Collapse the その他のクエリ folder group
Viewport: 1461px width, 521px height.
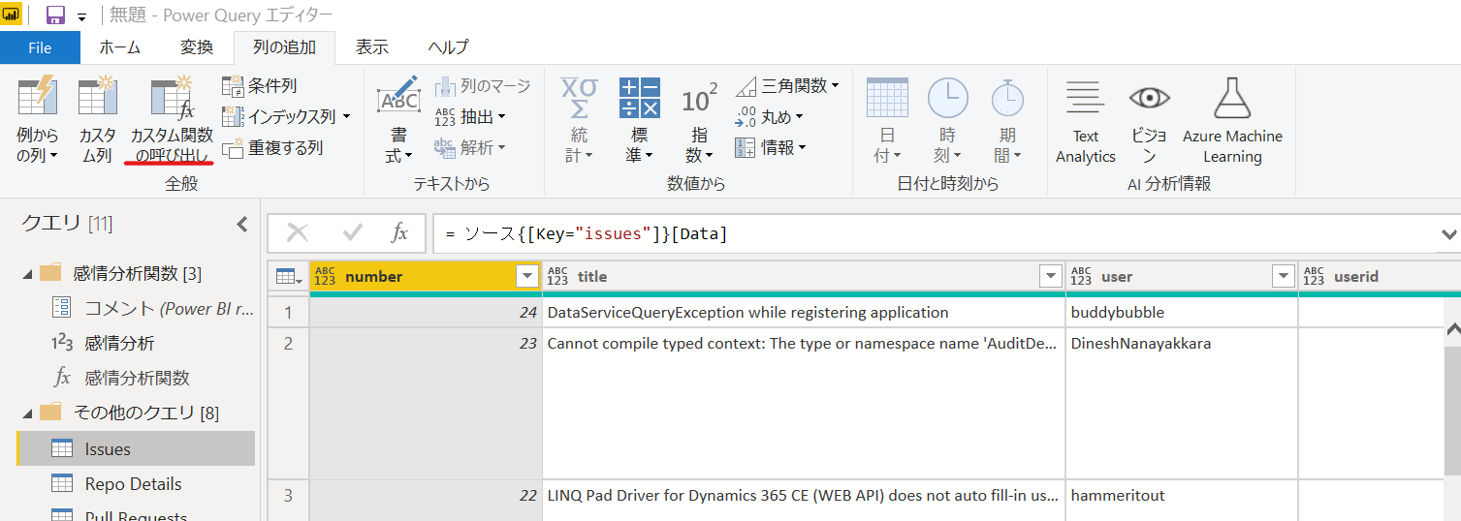[27, 414]
